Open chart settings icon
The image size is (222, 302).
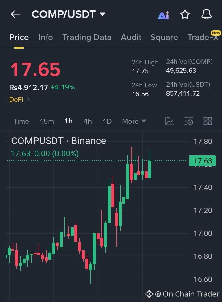(x=189, y=121)
